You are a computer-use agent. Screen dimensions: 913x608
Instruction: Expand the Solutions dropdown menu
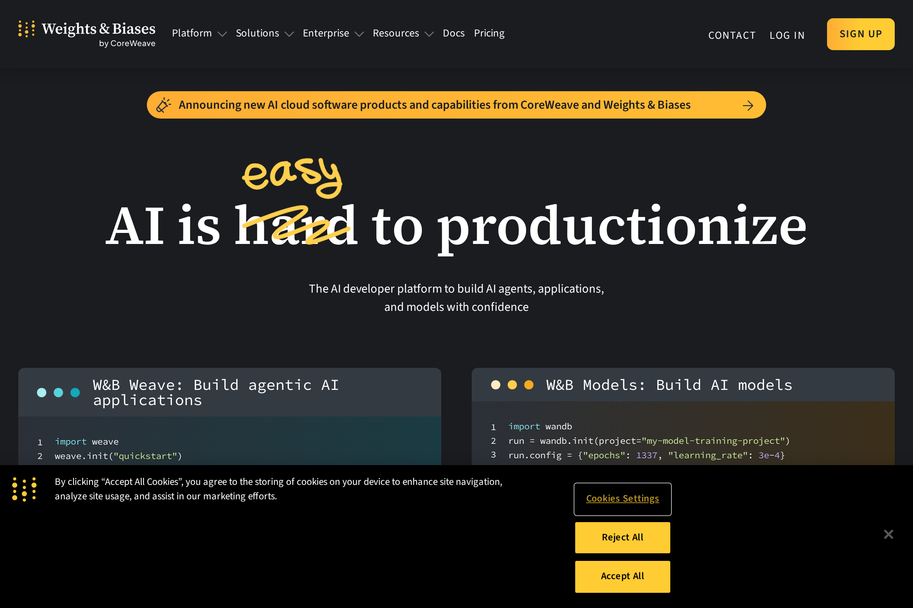pyautogui.click(x=264, y=33)
